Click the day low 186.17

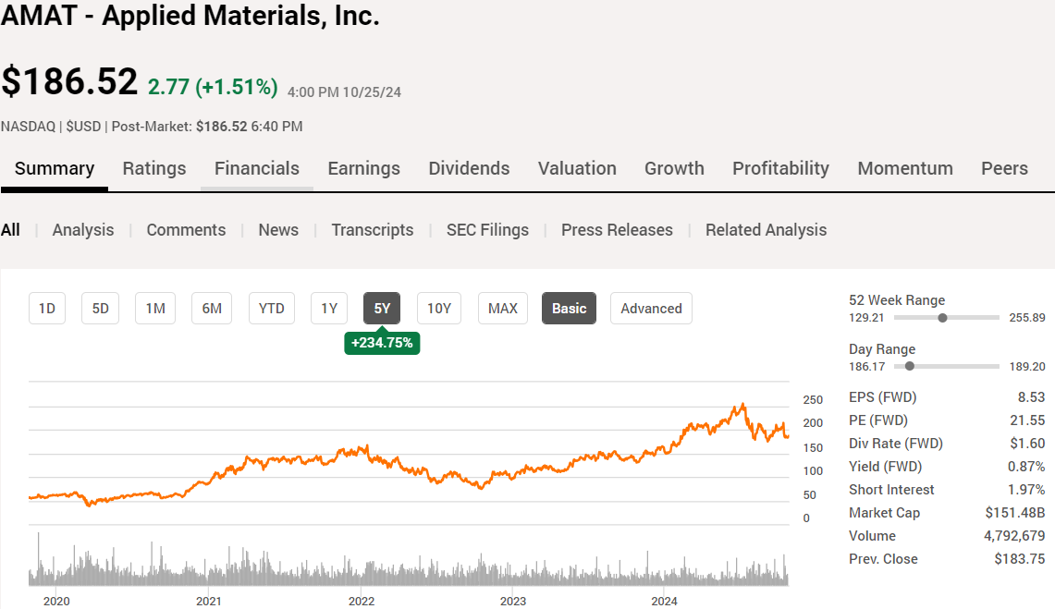coord(867,366)
